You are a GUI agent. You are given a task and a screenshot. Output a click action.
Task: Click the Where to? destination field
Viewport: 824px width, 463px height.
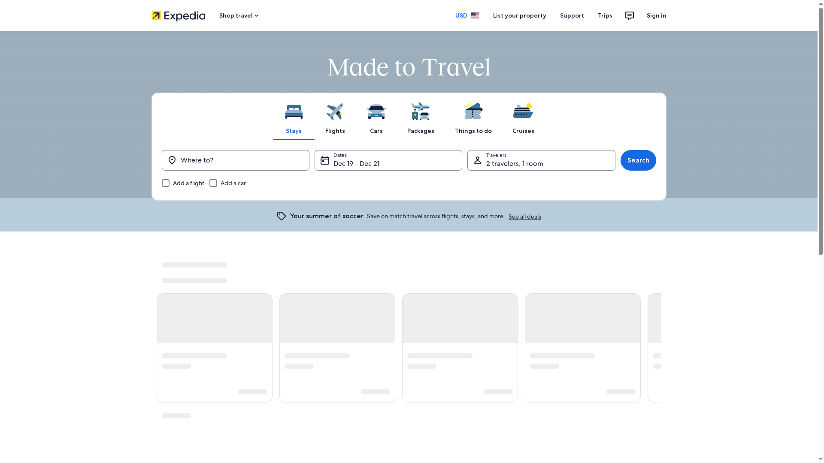click(236, 160)
